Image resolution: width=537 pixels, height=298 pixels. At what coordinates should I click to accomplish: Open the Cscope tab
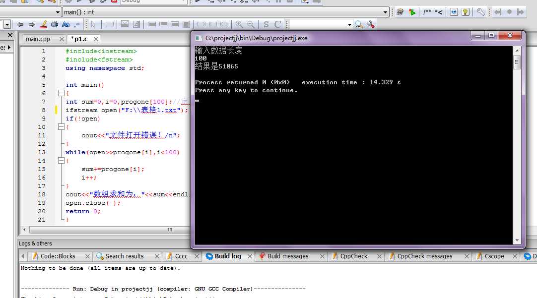coord(494,256)
